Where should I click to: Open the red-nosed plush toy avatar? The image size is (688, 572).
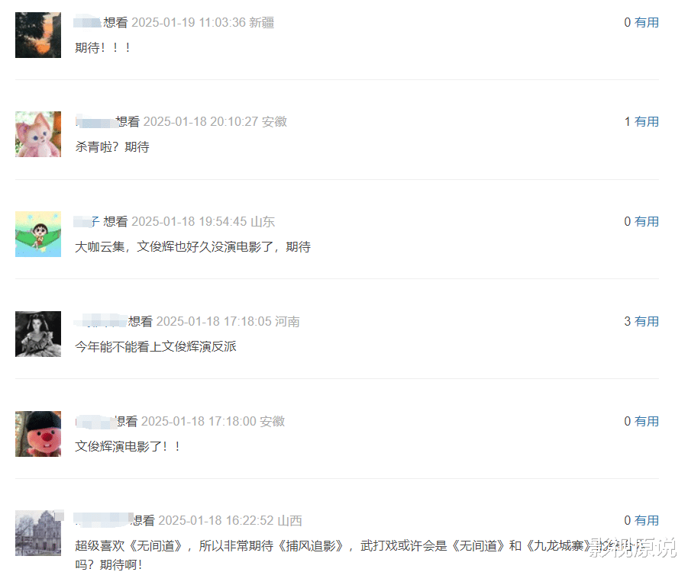38,434
